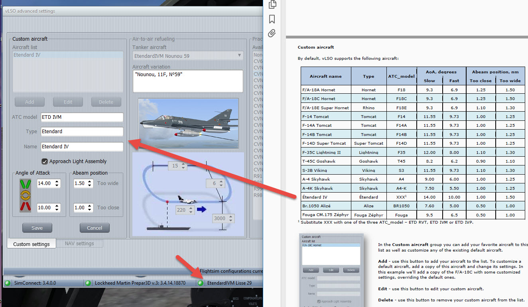Viewport: 528px width, 307px height.
Task: Click the ATC_model column header
Action: coord(401,76)
